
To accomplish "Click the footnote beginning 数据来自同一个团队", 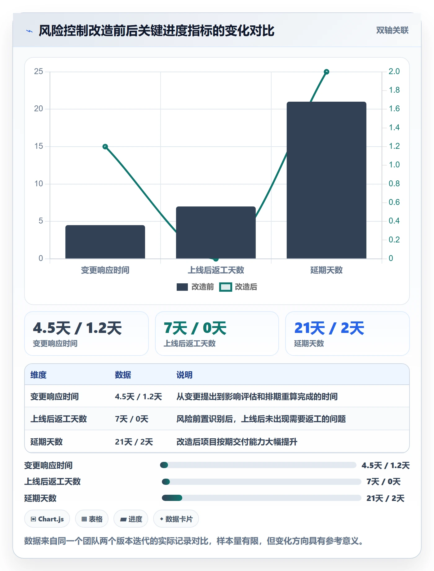I will (x=194, y=541).
